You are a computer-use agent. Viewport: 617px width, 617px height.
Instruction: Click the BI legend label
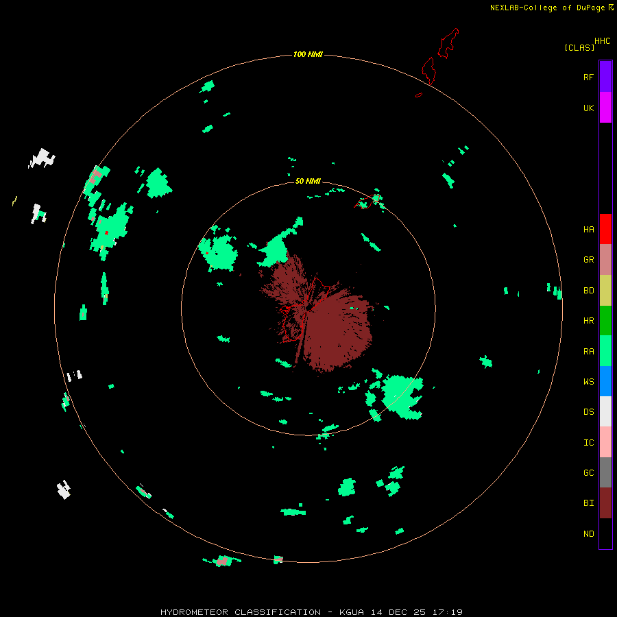coord(588,503)
